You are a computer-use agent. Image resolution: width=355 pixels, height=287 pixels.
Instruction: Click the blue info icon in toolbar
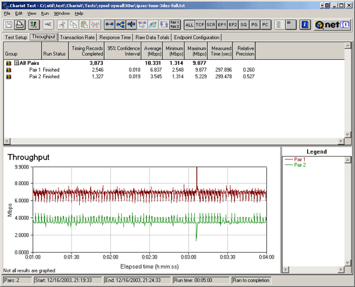point(305,25)
